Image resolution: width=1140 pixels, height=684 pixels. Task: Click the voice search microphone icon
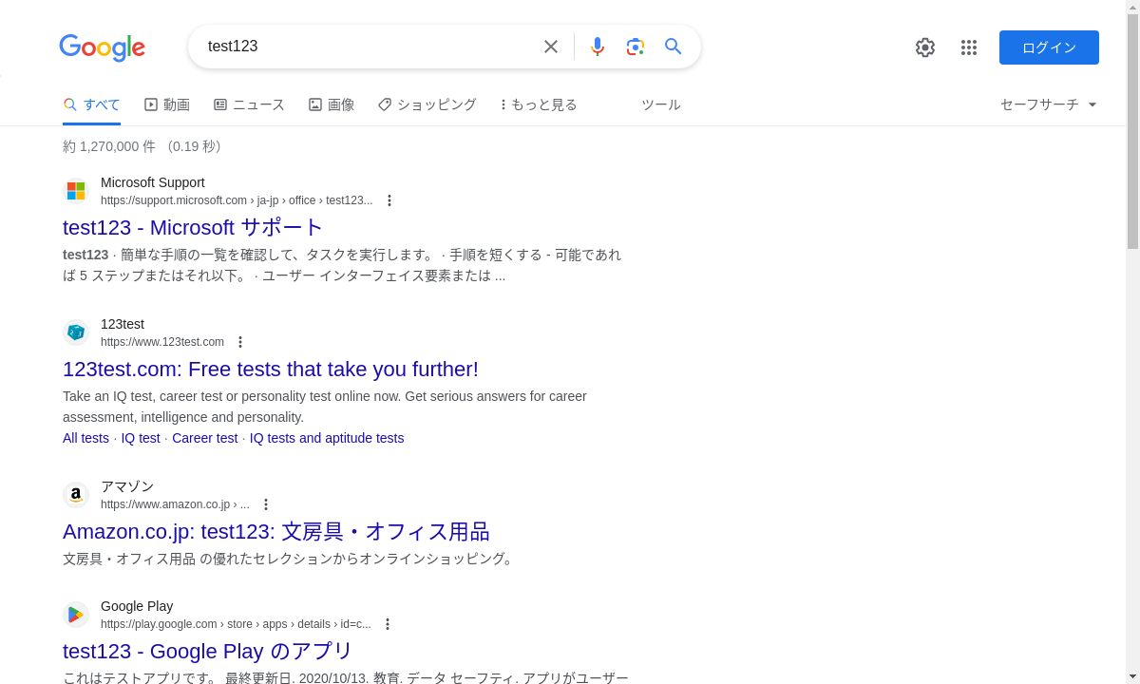click(598, 47)
